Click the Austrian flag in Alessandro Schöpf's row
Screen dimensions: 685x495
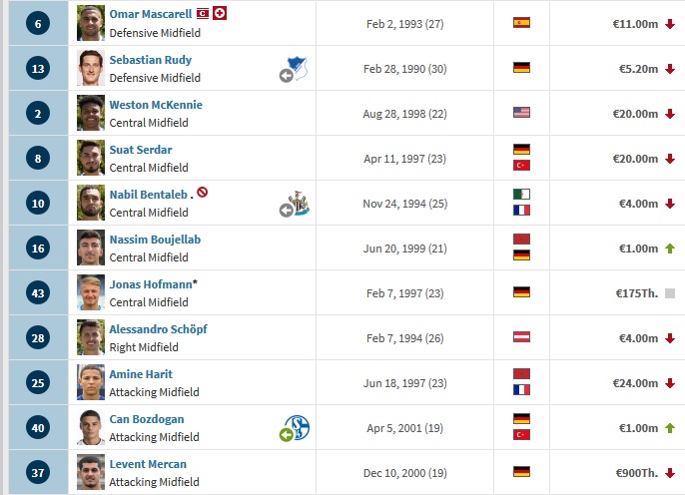click(x=521, y=337)
